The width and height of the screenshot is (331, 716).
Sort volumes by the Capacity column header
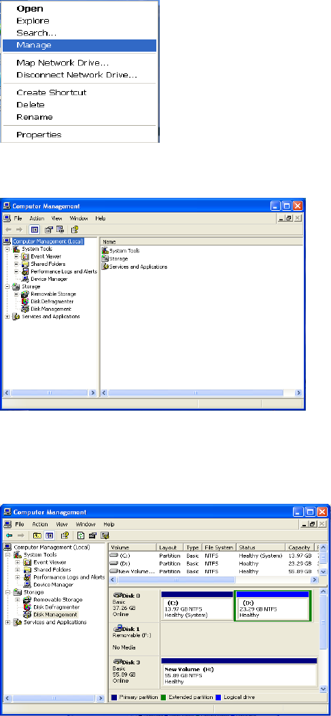pyautogui.click(x=300, y=547)
